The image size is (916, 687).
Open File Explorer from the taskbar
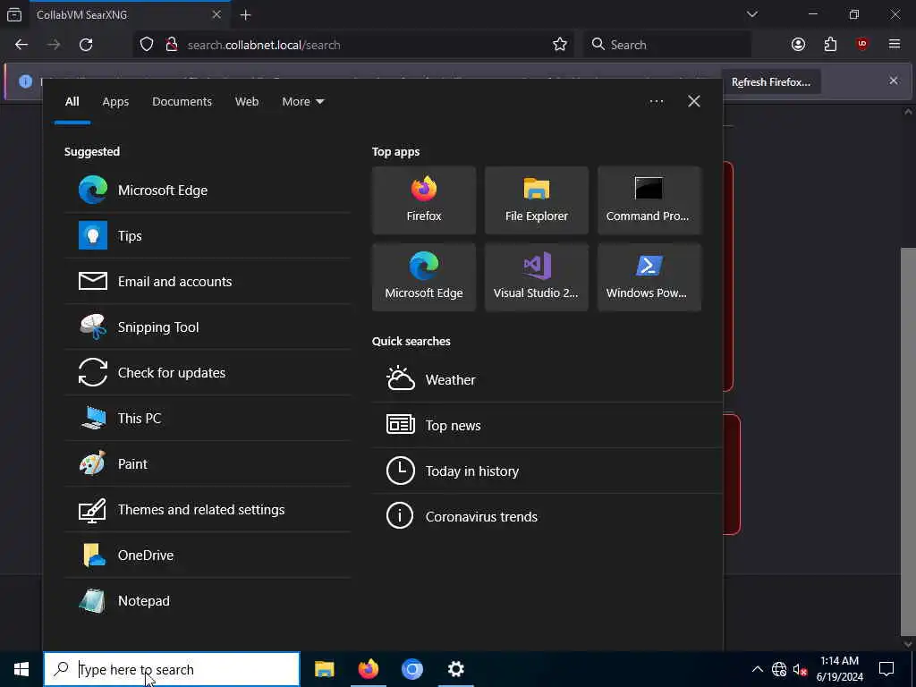(x=324, y=669)
